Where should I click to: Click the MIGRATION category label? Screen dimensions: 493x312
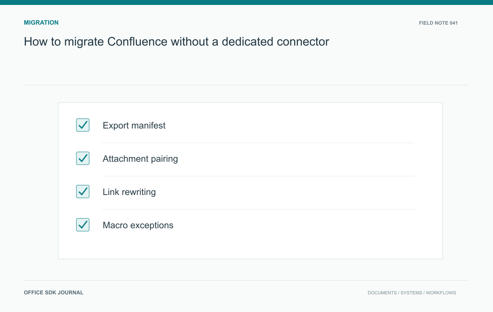41,23
